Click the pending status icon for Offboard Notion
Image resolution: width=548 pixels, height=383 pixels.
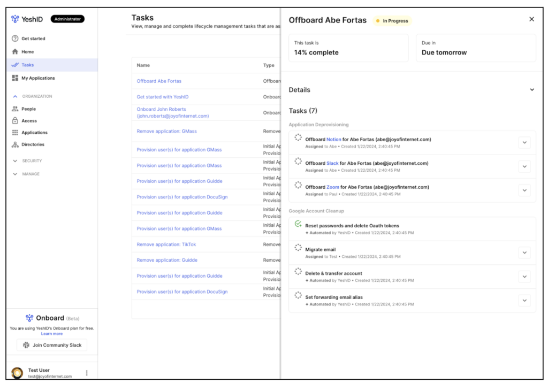tap(298, 137)
